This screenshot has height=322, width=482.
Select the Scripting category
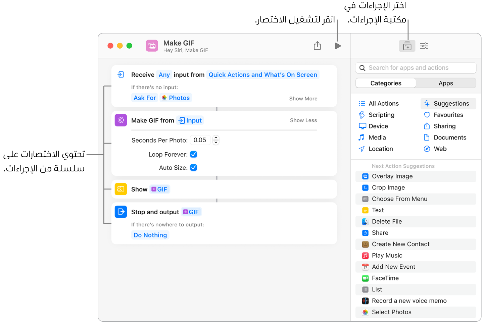tap(380, 115)
